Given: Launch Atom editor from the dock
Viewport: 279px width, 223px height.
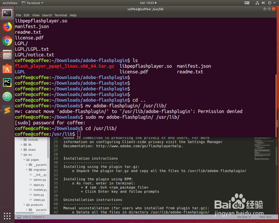Looking at the screenshot, I should pos(7,96).
